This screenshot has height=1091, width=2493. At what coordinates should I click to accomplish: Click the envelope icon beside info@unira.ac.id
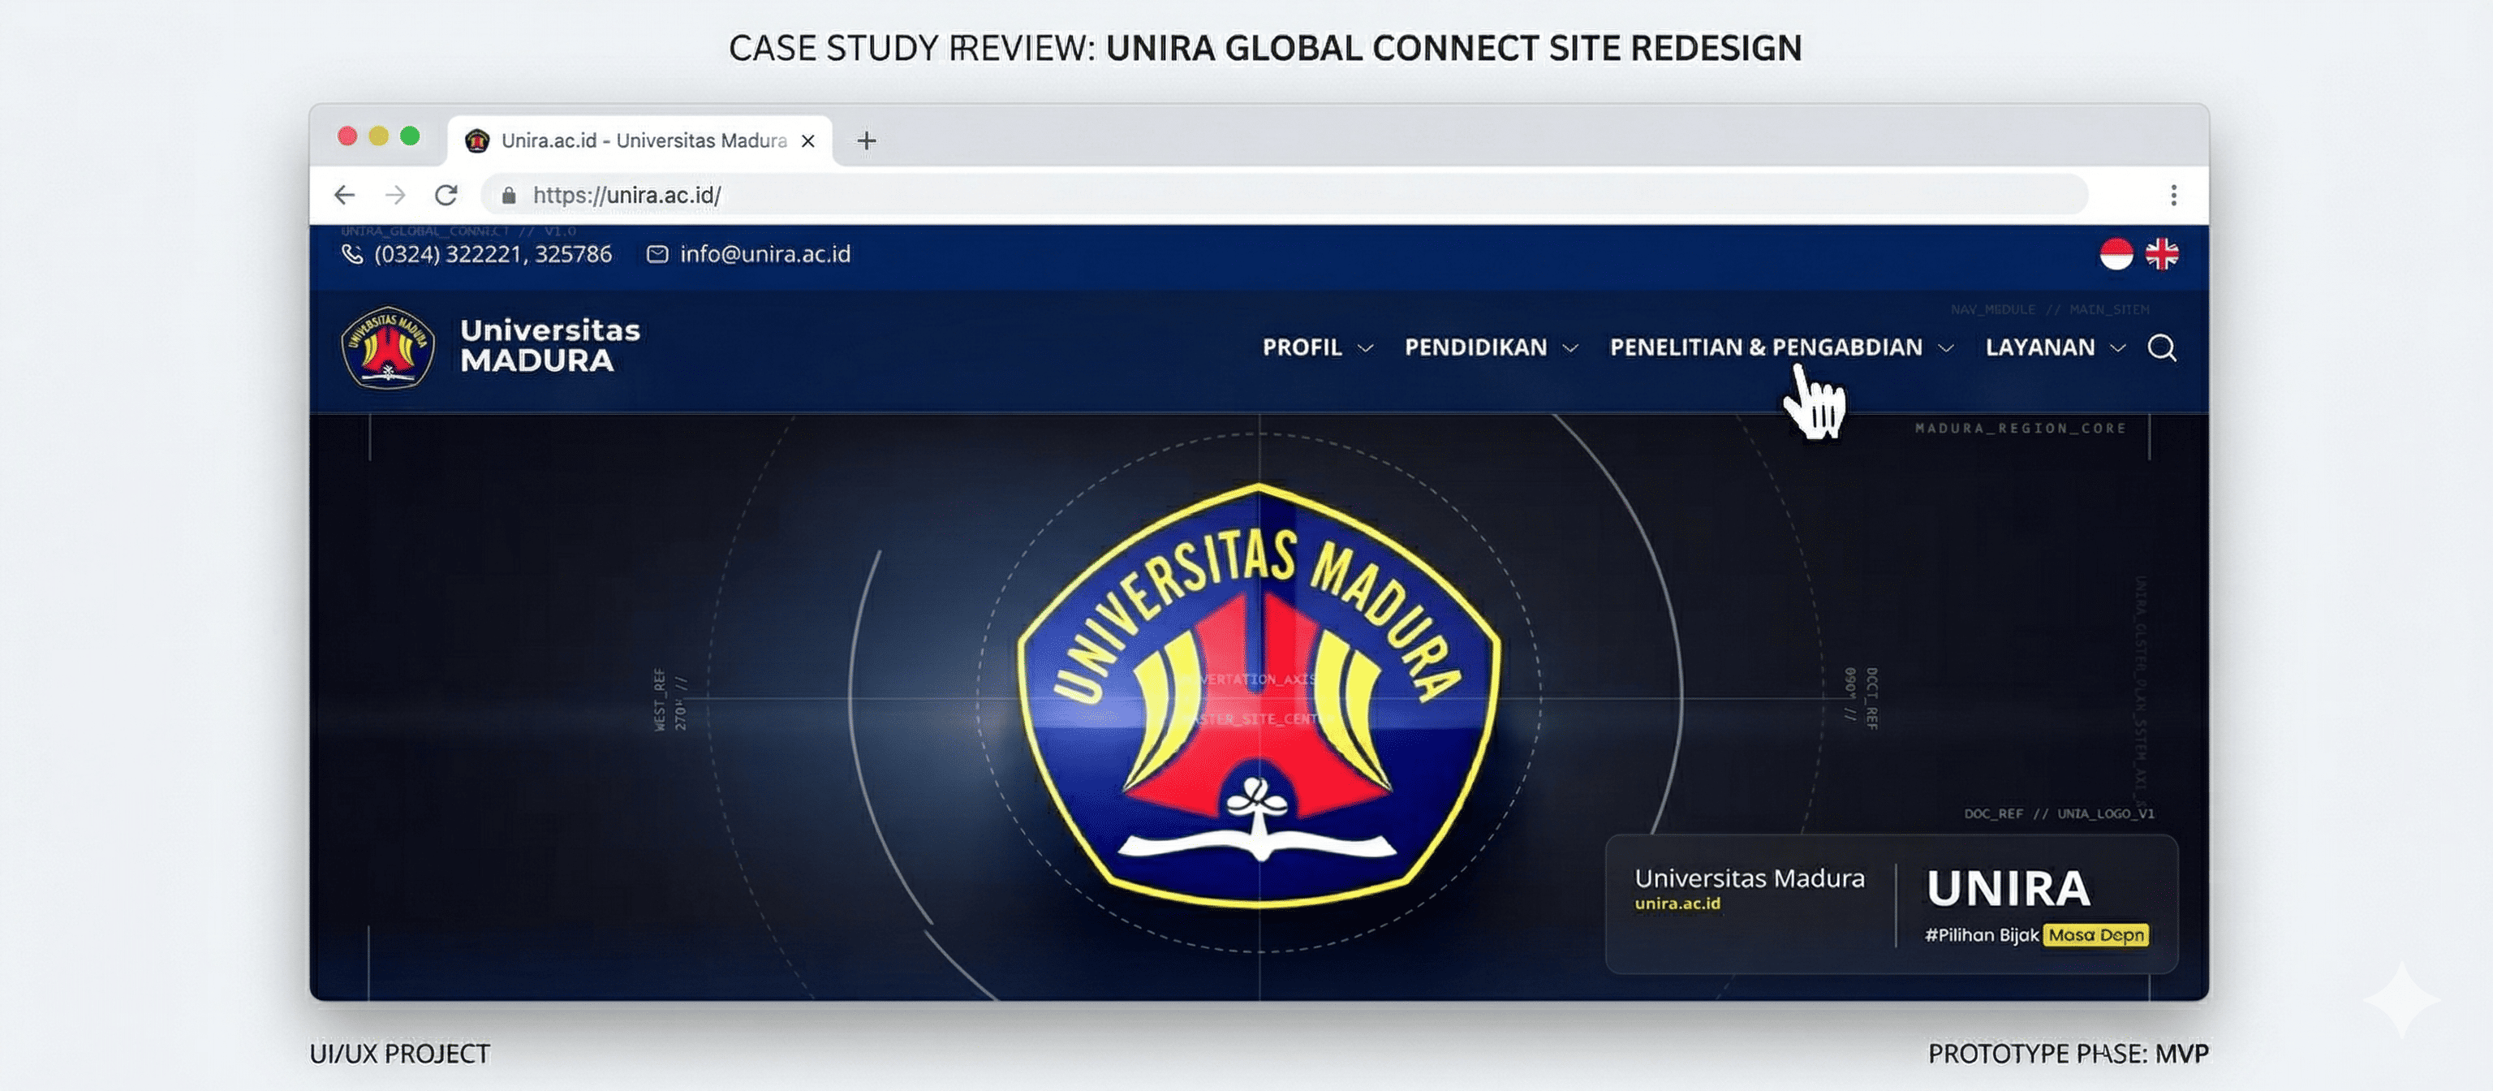[x=657, y=253]
